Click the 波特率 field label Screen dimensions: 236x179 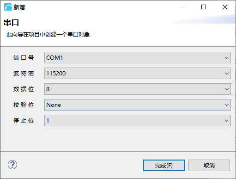click(x=24, y=74)
